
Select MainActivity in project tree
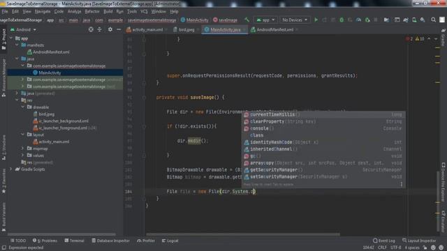[x=65, y=73]
